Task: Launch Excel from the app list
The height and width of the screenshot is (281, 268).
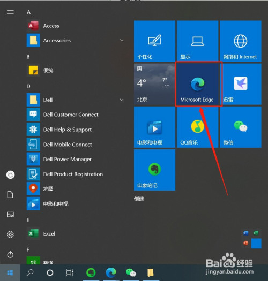Action: (76, 234)
